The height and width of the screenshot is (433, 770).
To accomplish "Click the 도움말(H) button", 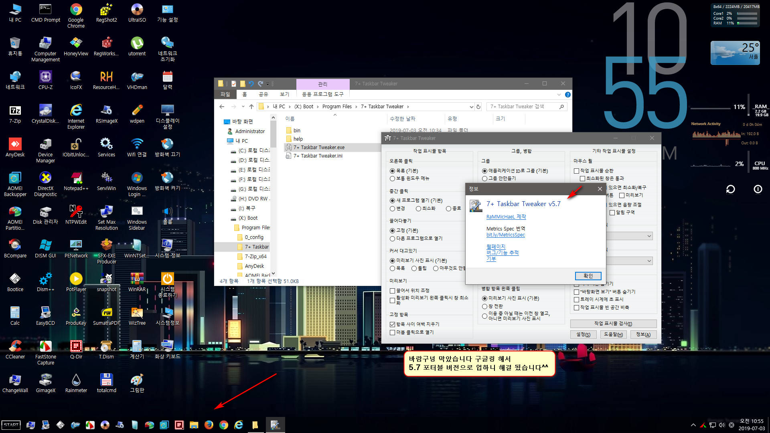I will point(613,334).
